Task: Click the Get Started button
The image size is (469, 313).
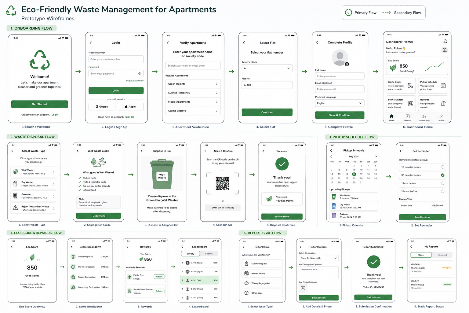Action: pos(39,104)
